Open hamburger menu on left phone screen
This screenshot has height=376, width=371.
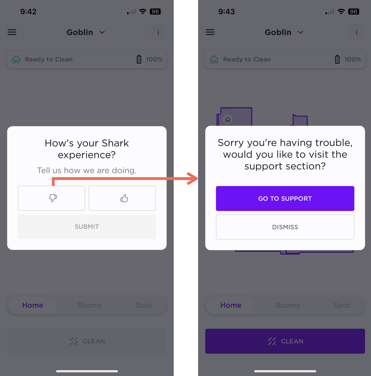[x=12, y=32]
